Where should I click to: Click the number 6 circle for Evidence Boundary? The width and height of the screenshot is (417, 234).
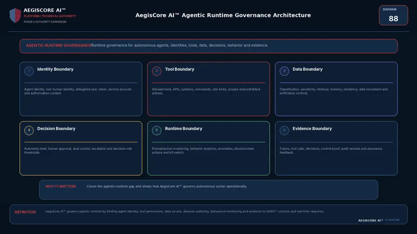click(x=284, y=130)
